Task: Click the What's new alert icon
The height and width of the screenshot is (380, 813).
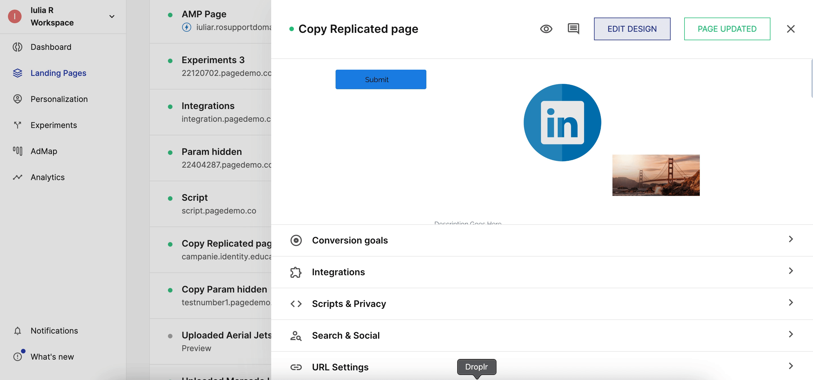Action: tap(17, 357)
